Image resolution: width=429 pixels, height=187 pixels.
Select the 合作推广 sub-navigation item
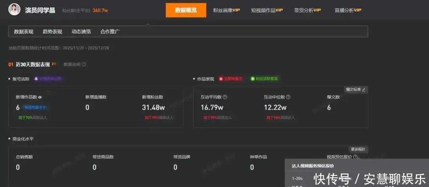click(110, 32)
